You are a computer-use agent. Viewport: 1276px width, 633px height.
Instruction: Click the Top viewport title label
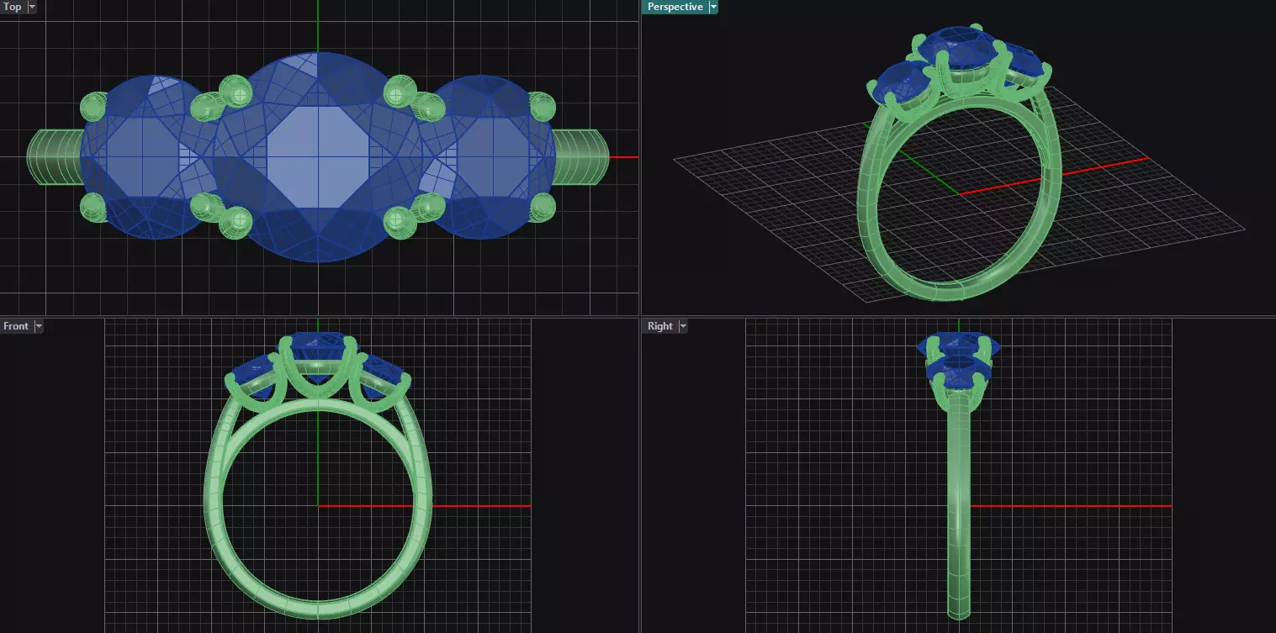(13, 7)
